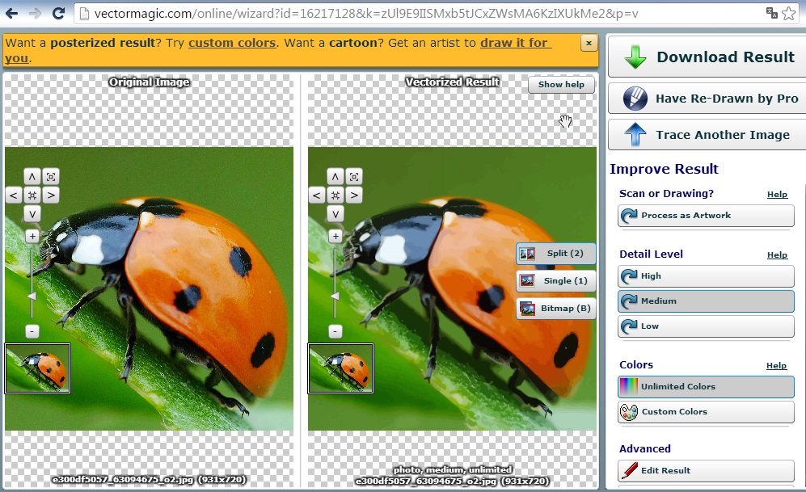Screen dimensions: 806x492
Task: Set detail level to Low
Action: click(x=706, y=326)
